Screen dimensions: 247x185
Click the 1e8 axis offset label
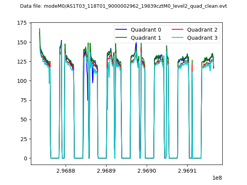217,178
